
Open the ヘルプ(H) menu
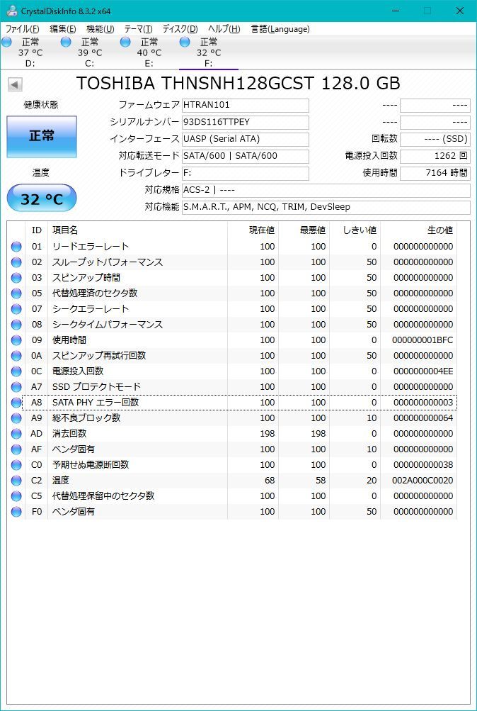point(224,29)
